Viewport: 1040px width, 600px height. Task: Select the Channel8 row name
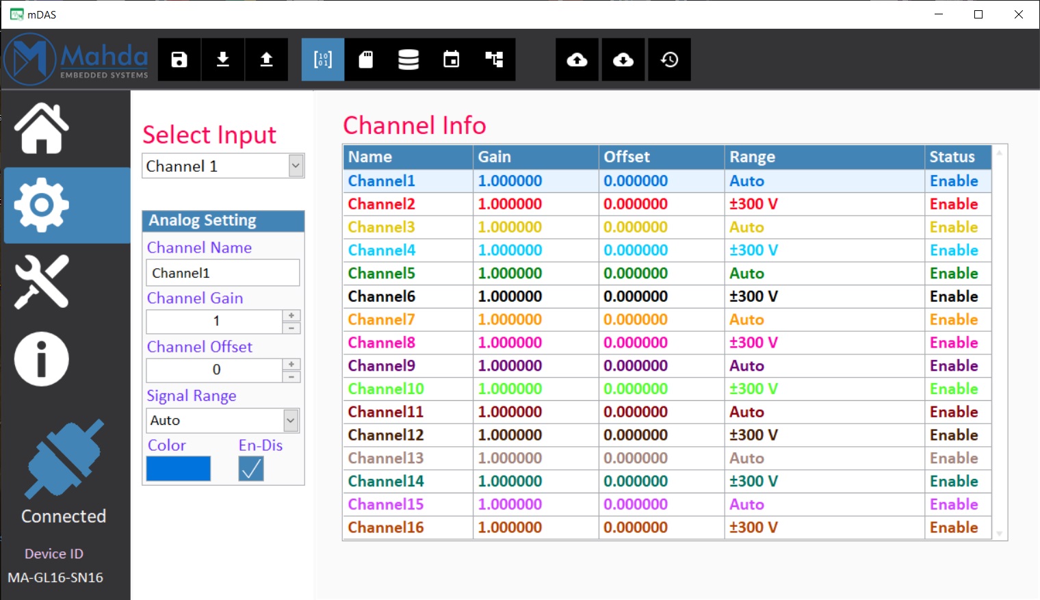[x=381, y=343]
